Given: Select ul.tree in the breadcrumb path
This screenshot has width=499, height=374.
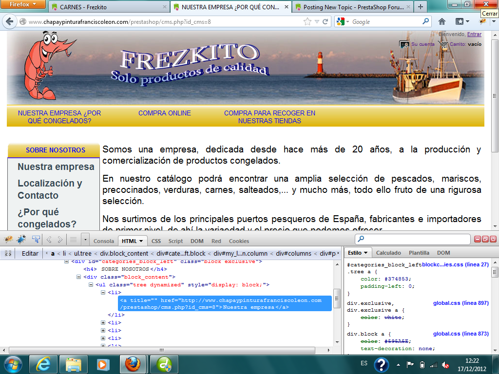Looking at the screenshot, I should pos(82,253).
